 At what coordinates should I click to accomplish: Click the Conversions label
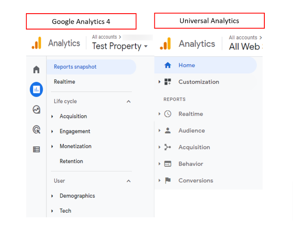196,180
